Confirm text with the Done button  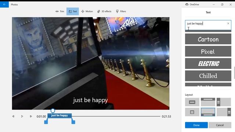coord(196,125)
